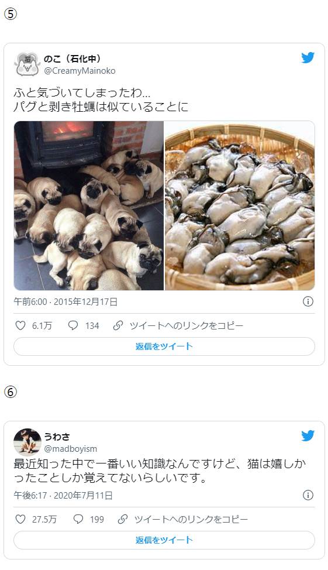
Task: Open info icon on 2015 tweet
Action: [308, 301]
